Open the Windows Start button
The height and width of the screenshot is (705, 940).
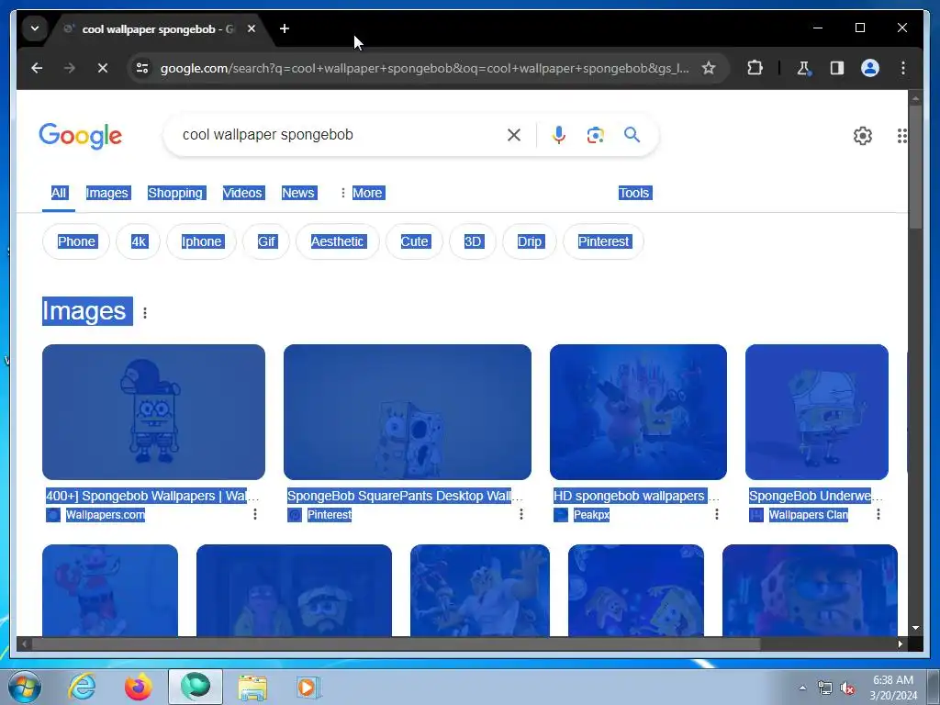[25, 687]
